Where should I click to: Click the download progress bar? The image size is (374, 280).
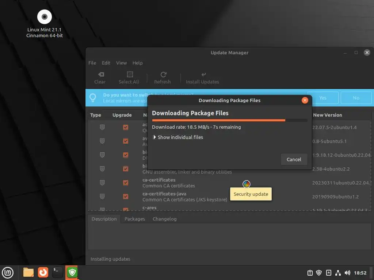229,120
